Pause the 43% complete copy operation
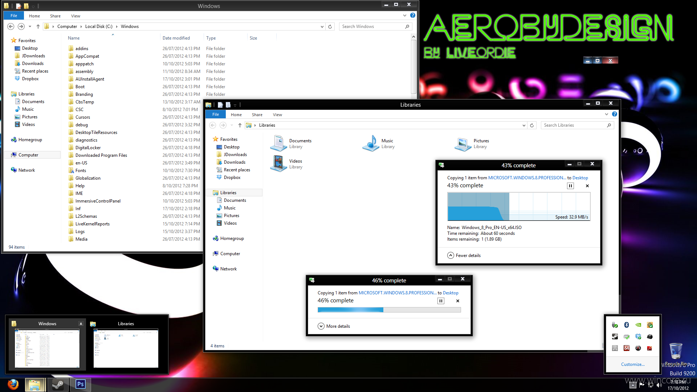This screenshot has height=392, width=697. tap(570, 186)
